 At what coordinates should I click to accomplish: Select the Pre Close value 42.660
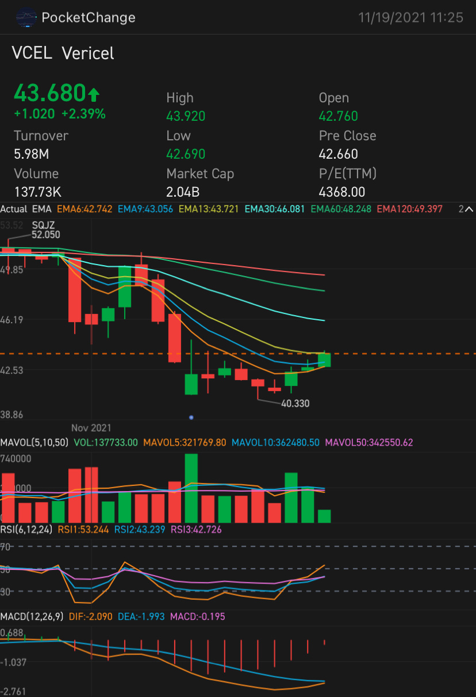[x=339, y=154]
